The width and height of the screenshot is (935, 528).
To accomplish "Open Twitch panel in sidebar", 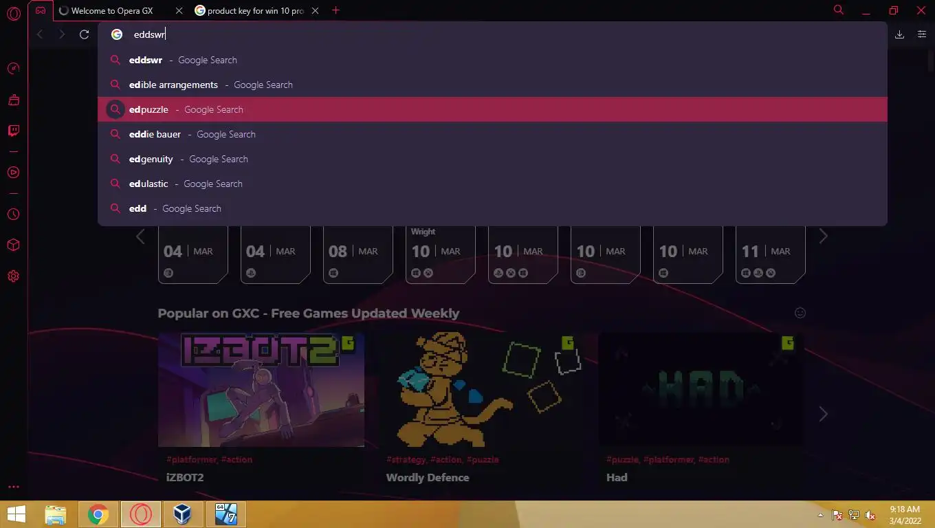I will click(x=13, y=131).
